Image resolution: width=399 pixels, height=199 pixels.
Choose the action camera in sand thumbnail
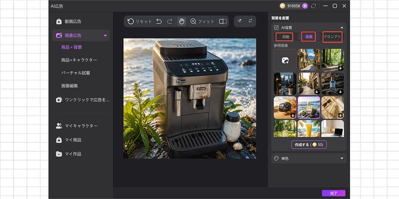tap(285, 107)
